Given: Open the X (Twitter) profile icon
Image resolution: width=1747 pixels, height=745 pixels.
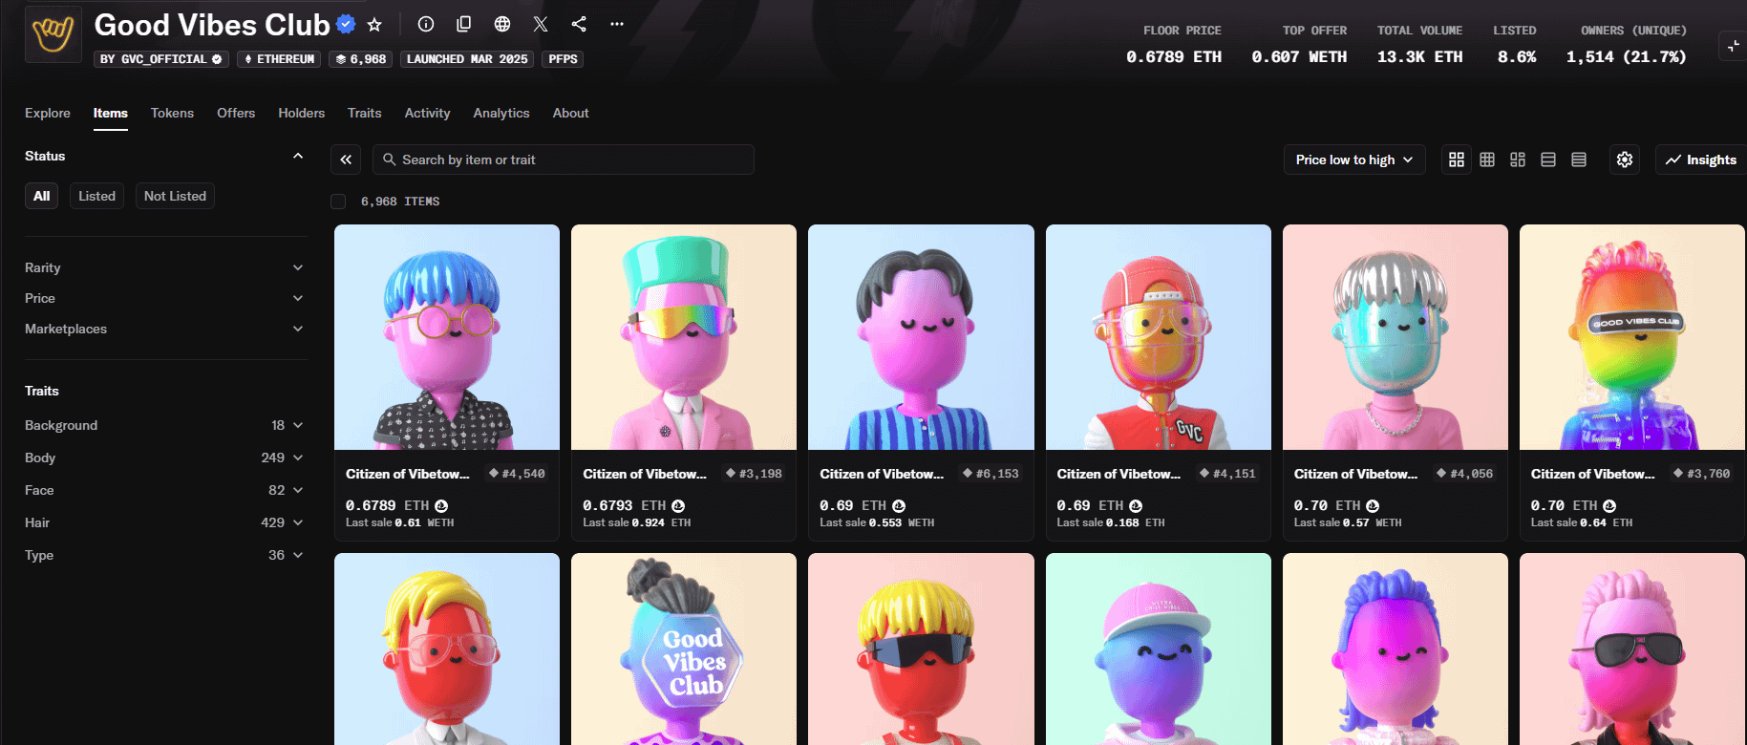Looking at the screenshot, I should (541, 24).
